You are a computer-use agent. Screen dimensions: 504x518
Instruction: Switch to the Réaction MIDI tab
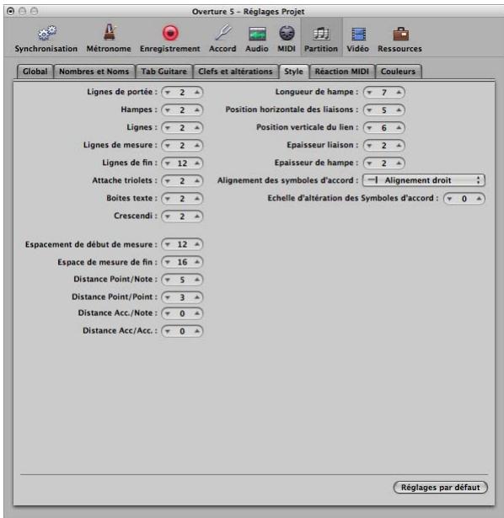[341, 72]
